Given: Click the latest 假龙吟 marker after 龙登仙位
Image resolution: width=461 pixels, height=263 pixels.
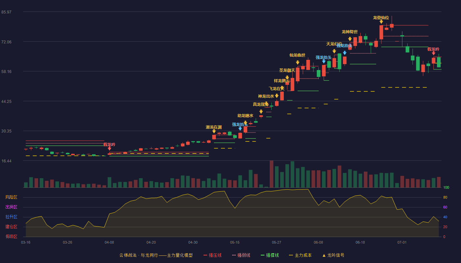Looking at the screenshot, I should [x=433, y=53].
